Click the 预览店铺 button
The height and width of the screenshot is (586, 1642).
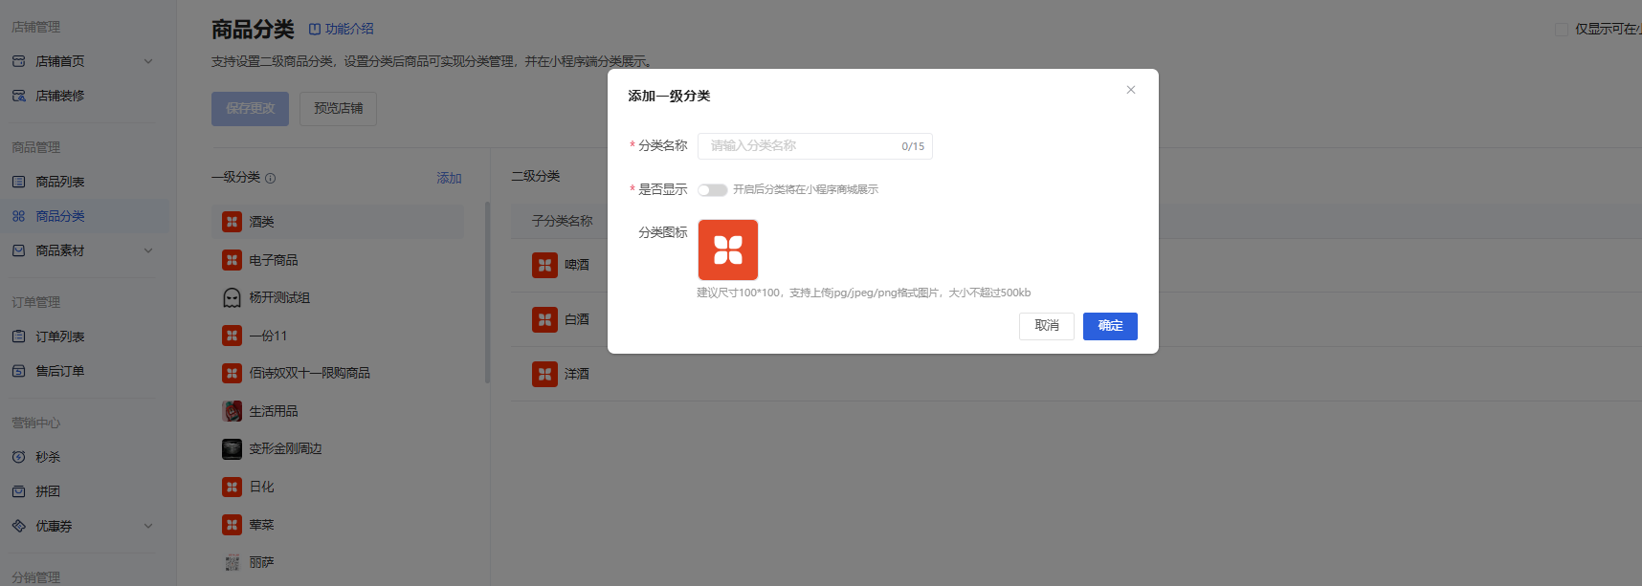[338, 109]
